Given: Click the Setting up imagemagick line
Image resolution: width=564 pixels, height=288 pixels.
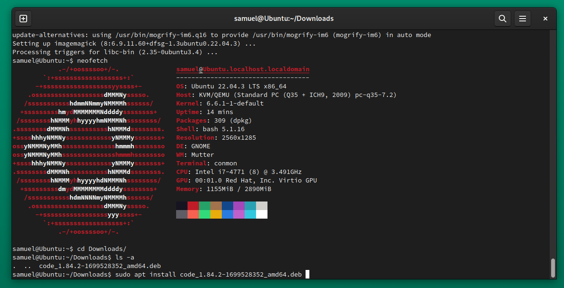Looking at the screenshot, I should [x=134, y=43].
